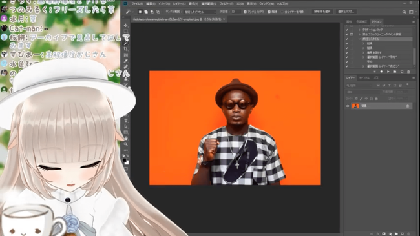Lock transparent pixels in Layers panel
The image size is (420, 236).
click(x=356, y=99)
